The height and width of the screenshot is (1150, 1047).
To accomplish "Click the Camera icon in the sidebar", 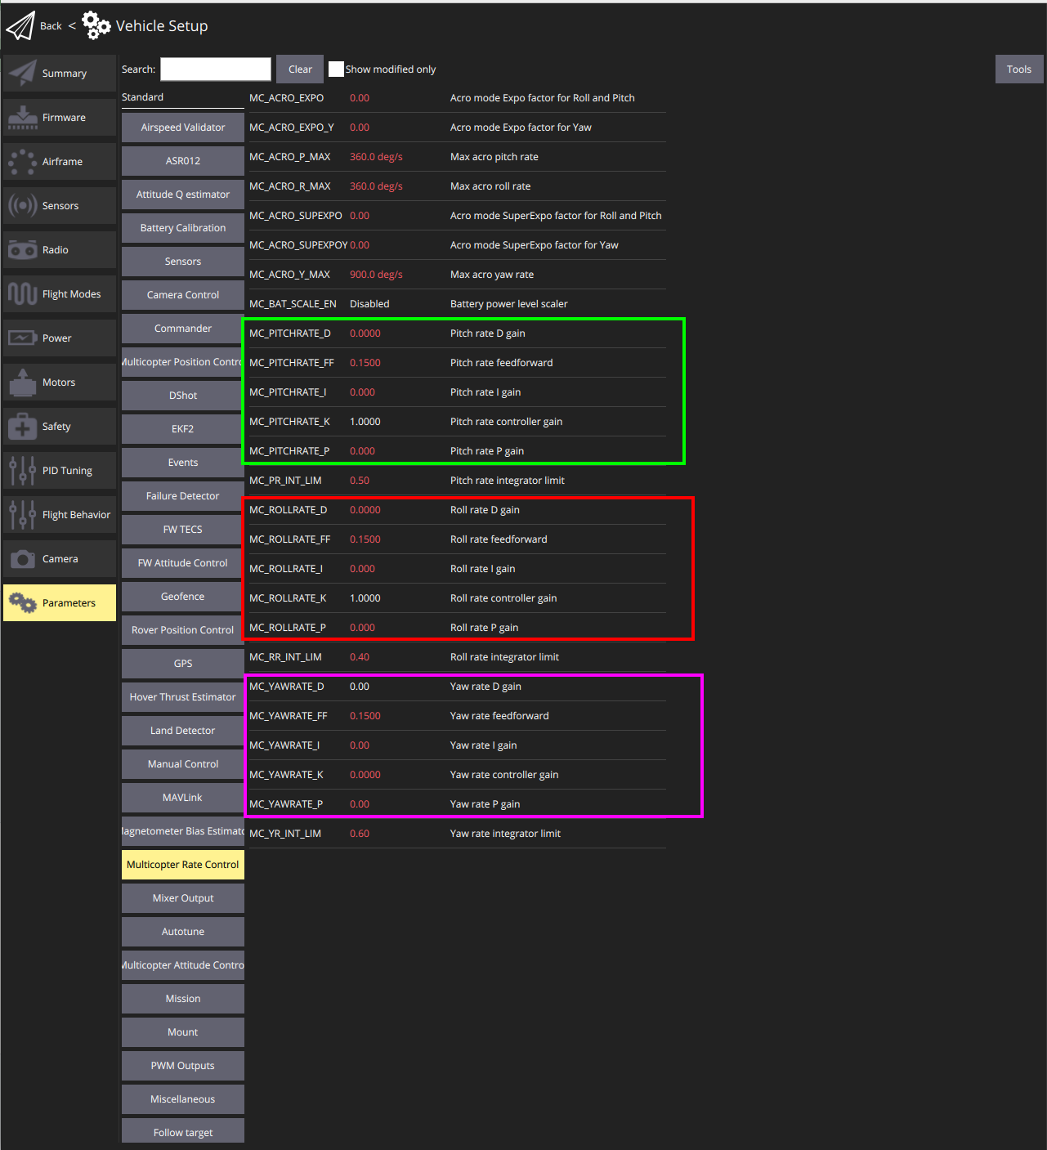I will tap(22, 559).
